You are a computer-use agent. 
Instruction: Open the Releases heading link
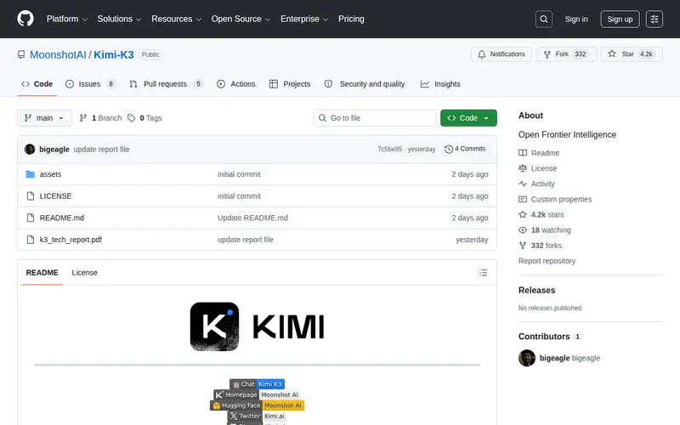pyautogui.click(x=536, y=291)
